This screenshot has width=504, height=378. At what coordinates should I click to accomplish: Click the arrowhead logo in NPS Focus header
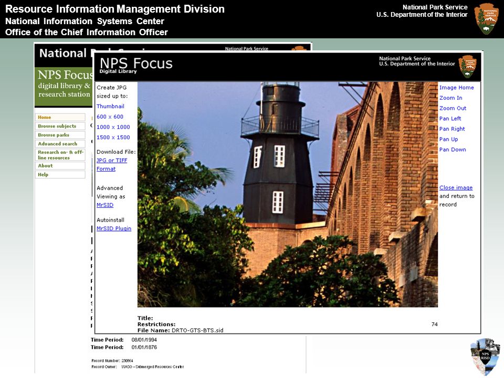pos(467,66)
